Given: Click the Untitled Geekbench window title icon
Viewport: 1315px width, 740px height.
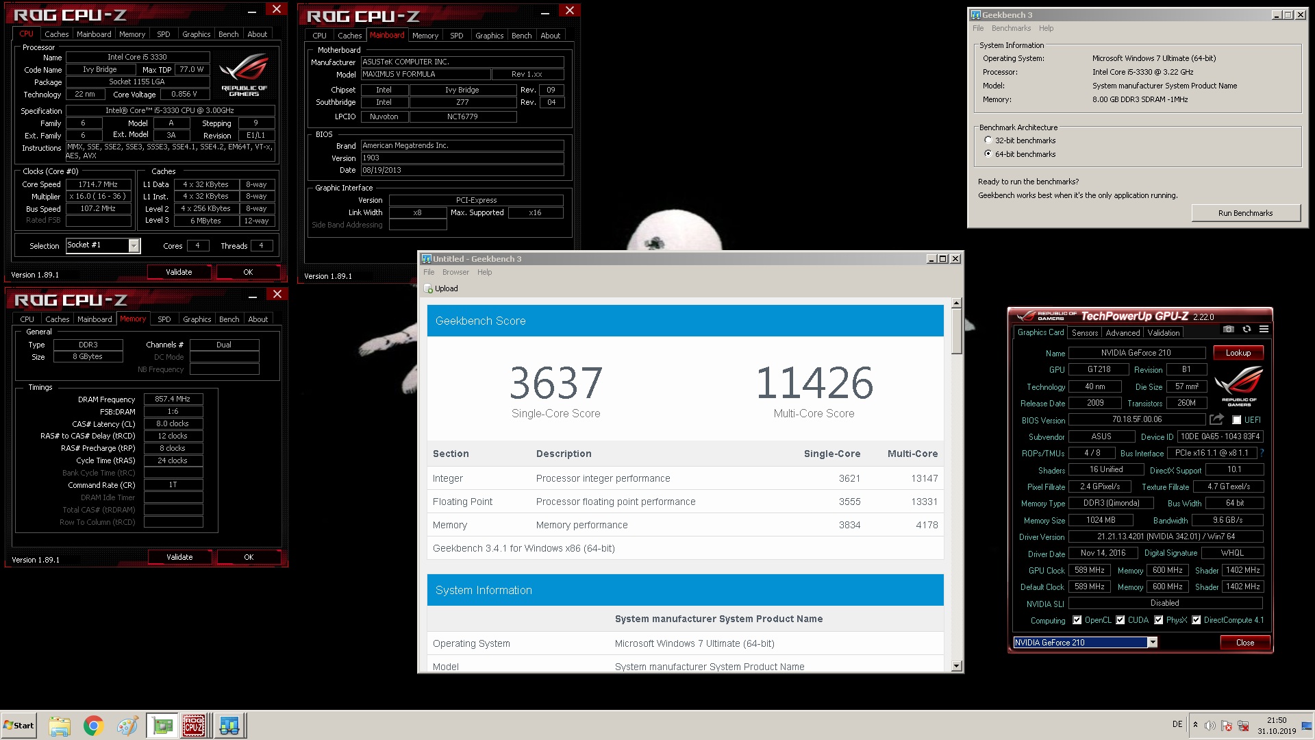Looking at the screenshot, I should (x=427, y=258).
